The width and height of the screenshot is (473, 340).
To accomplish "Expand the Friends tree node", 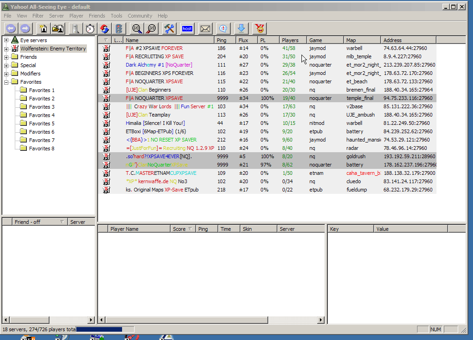I will 6,57.
